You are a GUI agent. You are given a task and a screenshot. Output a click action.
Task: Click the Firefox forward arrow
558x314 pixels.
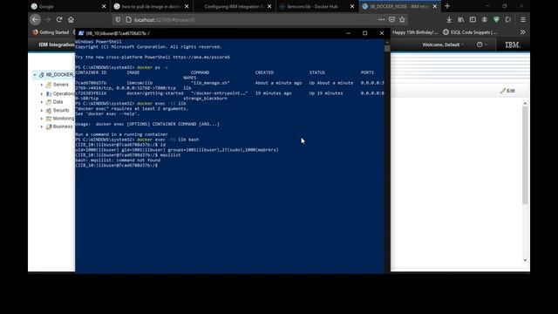pyautogui.click(x=47, y=19)
